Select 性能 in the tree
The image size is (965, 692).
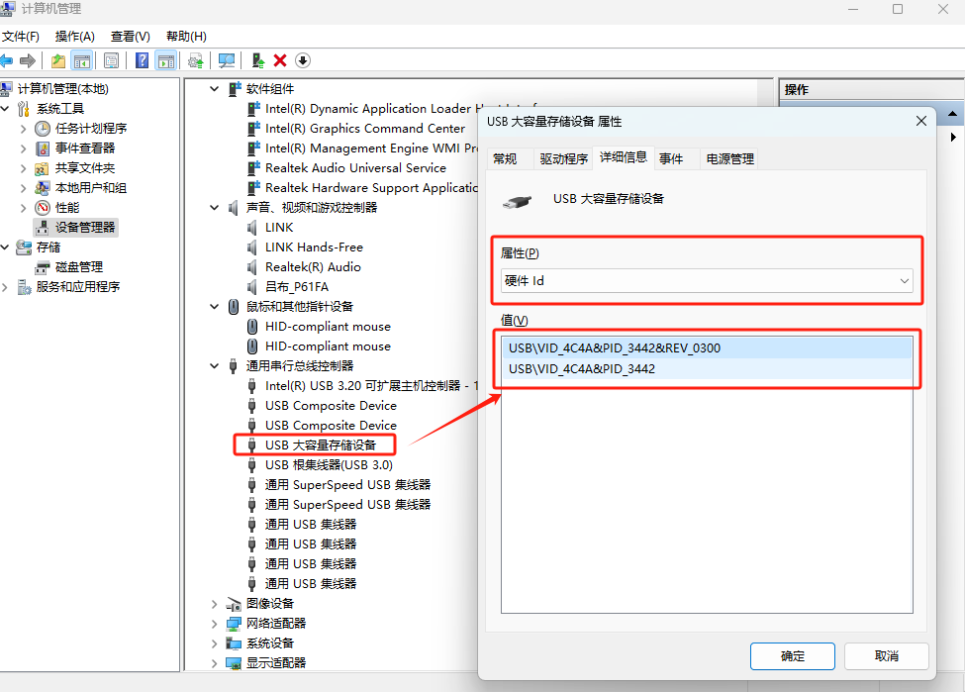point(67,208)
